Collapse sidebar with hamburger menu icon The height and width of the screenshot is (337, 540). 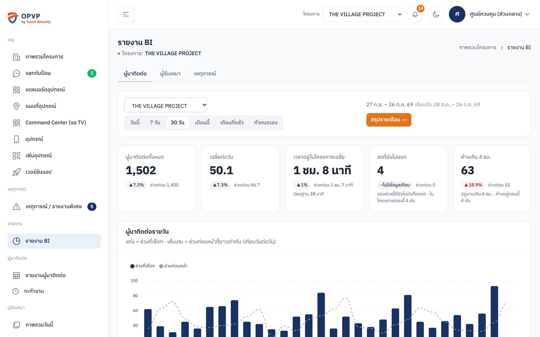click(x=126, y=14)
